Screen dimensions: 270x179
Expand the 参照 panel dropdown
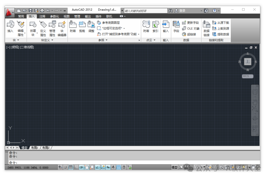(106, 40)
